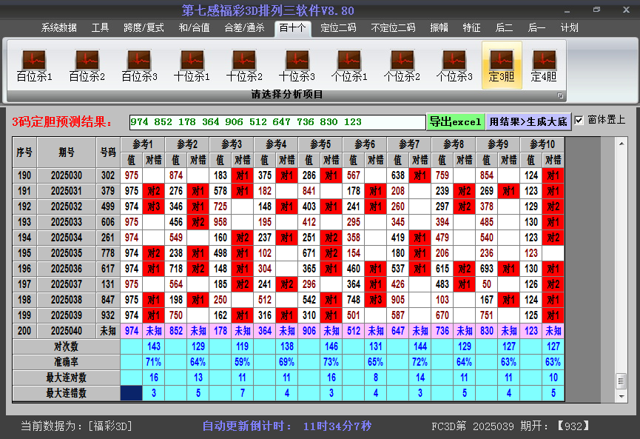Toggle the 窗体置上 checkbox
Viewport: 640px width, 439px height.
point(579,120)
